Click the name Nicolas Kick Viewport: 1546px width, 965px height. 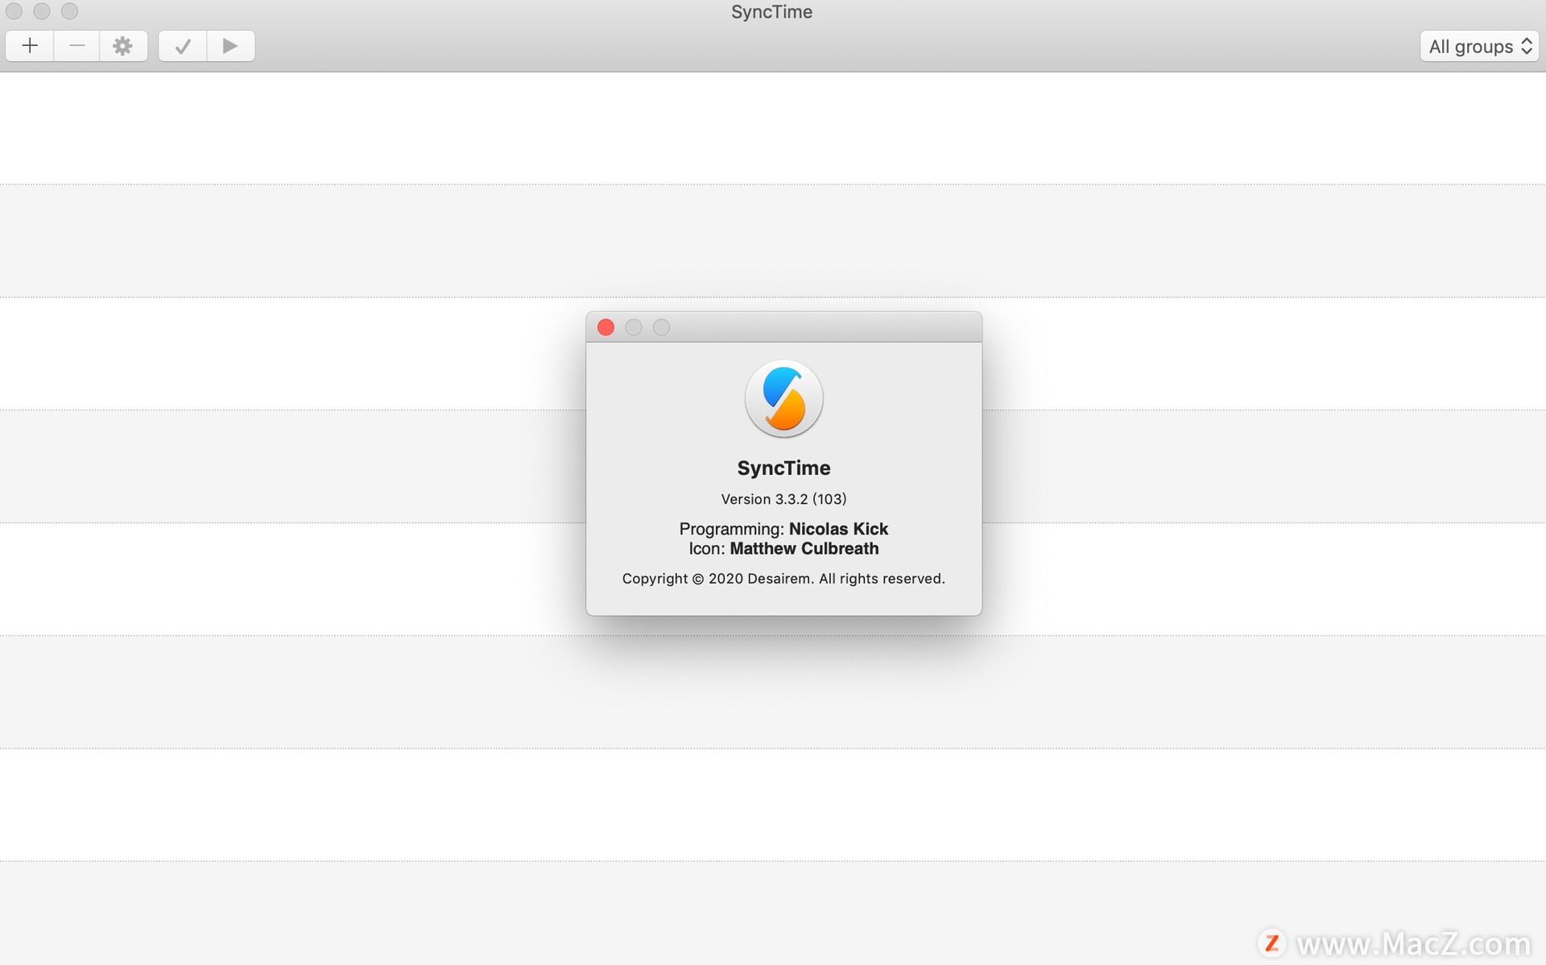(838, 529)
